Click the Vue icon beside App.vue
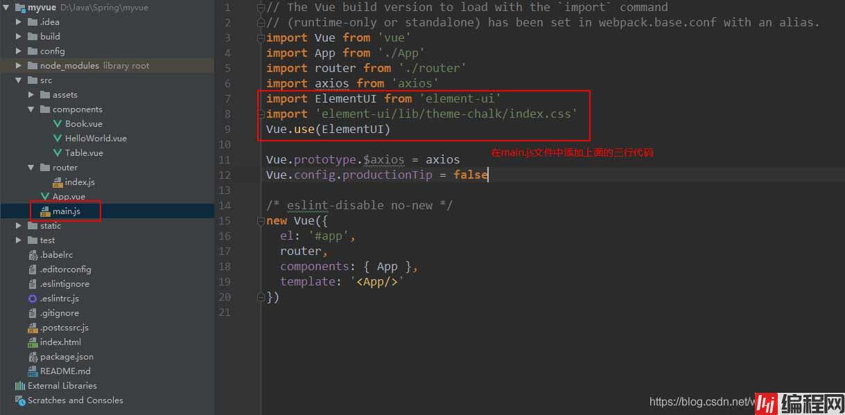845x415 pixels. (x=45, y=197)
